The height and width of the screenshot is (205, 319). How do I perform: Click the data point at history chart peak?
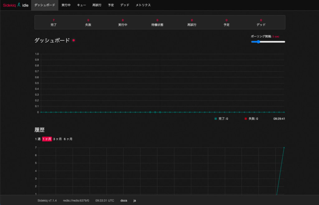(284, 148)
